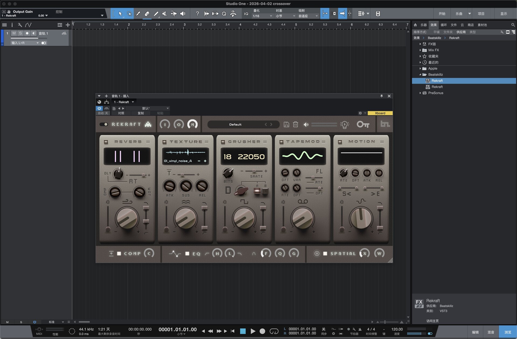Toggle plugin bypass power button

point(99,108)
